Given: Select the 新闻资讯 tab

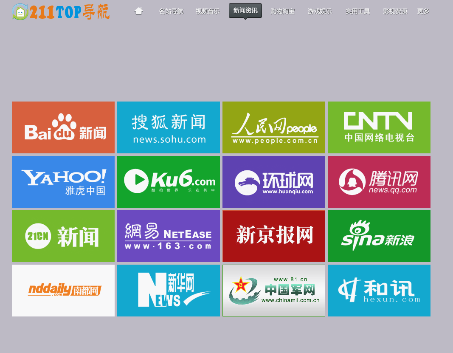Looking at the screenshot, I should point(245,11).
